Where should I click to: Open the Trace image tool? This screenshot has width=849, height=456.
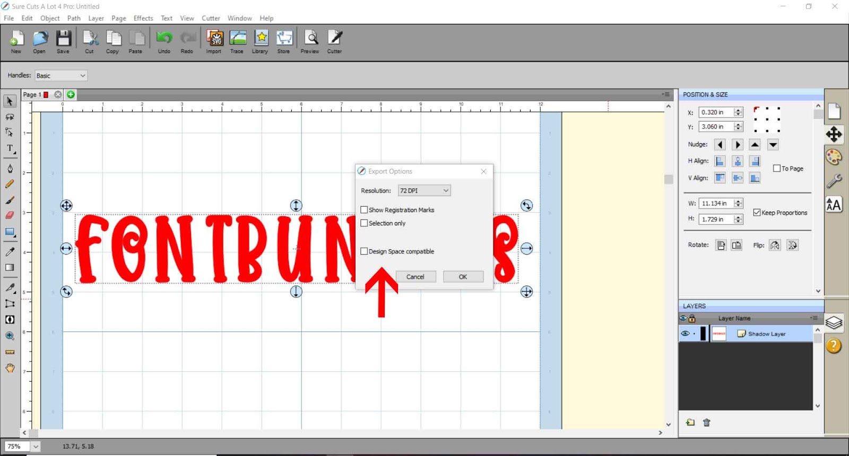point(237,41)
